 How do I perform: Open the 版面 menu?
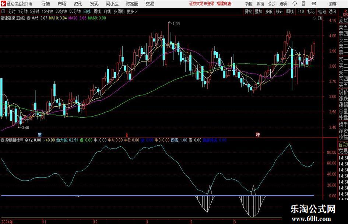click(260, 4)
